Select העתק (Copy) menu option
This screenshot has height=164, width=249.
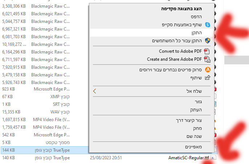pyautogui.click(x=196, y=109)
